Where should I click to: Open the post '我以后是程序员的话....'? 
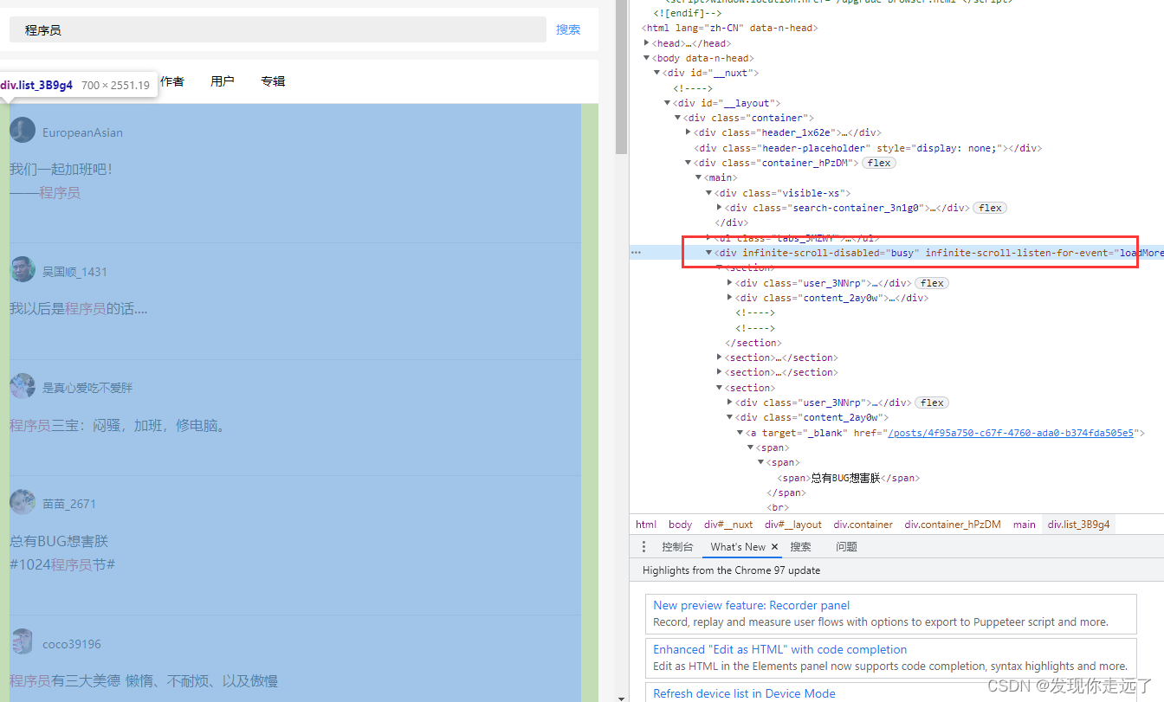[79, 308]
